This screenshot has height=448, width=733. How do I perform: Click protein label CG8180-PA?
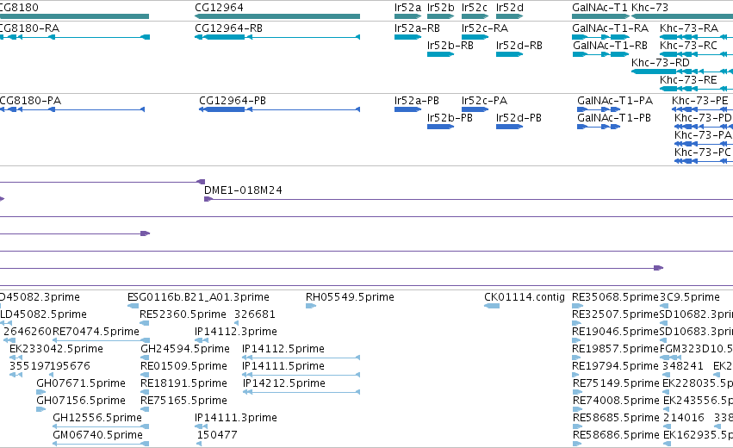30,101
